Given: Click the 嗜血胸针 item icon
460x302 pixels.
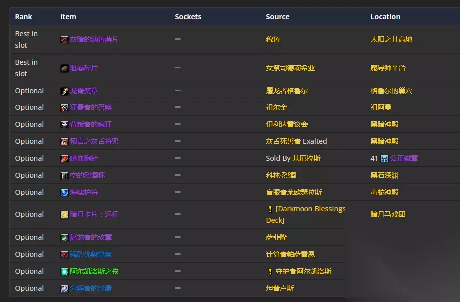Looking at the screenshot, I should [x=64, y=159].
